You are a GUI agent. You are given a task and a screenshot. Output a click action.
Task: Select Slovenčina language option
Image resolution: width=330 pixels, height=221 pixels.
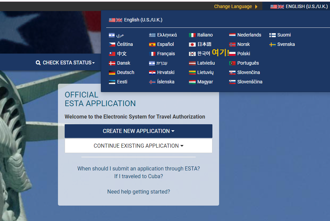[x=249, y=72]
